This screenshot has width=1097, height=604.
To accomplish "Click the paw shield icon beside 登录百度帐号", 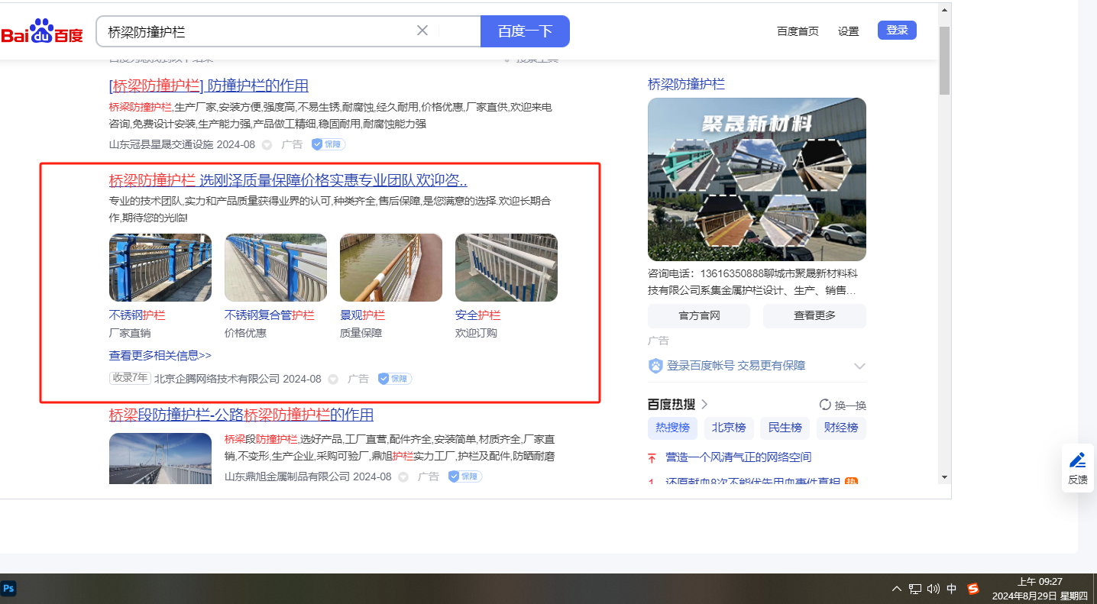I will (x=655, y=366).
